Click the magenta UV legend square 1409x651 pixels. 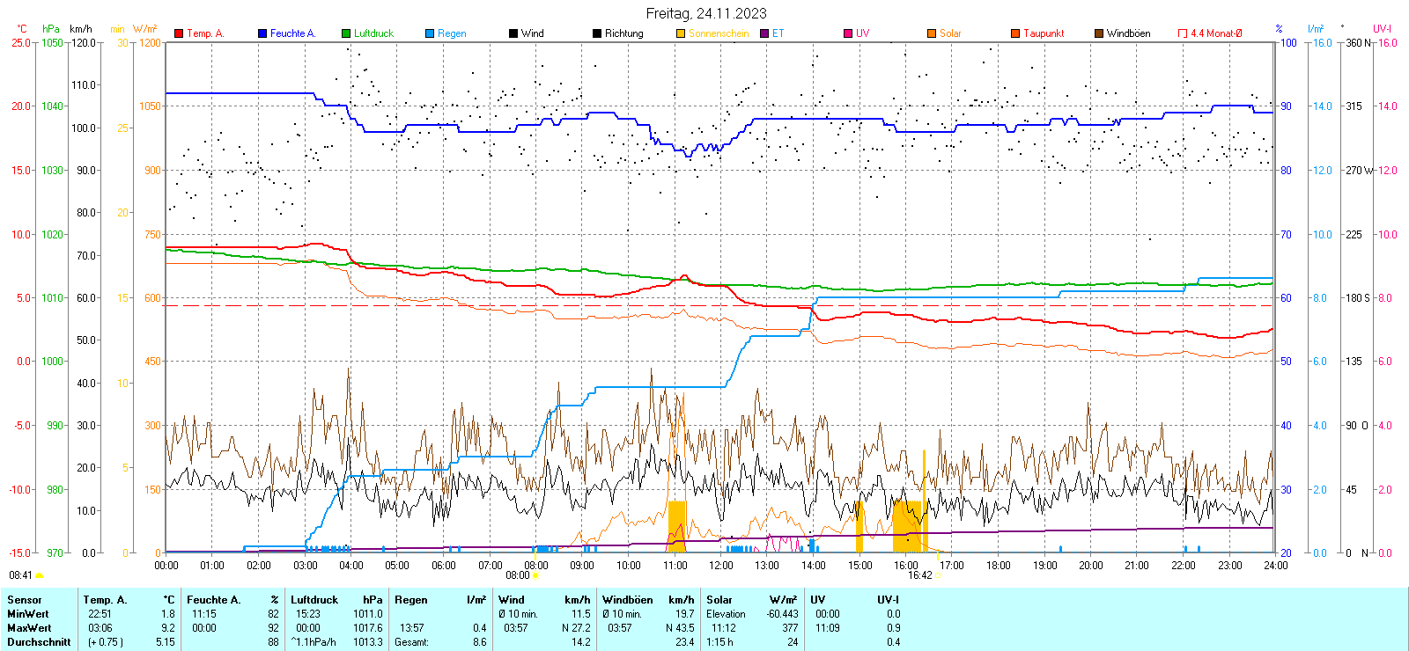point(848,33)
